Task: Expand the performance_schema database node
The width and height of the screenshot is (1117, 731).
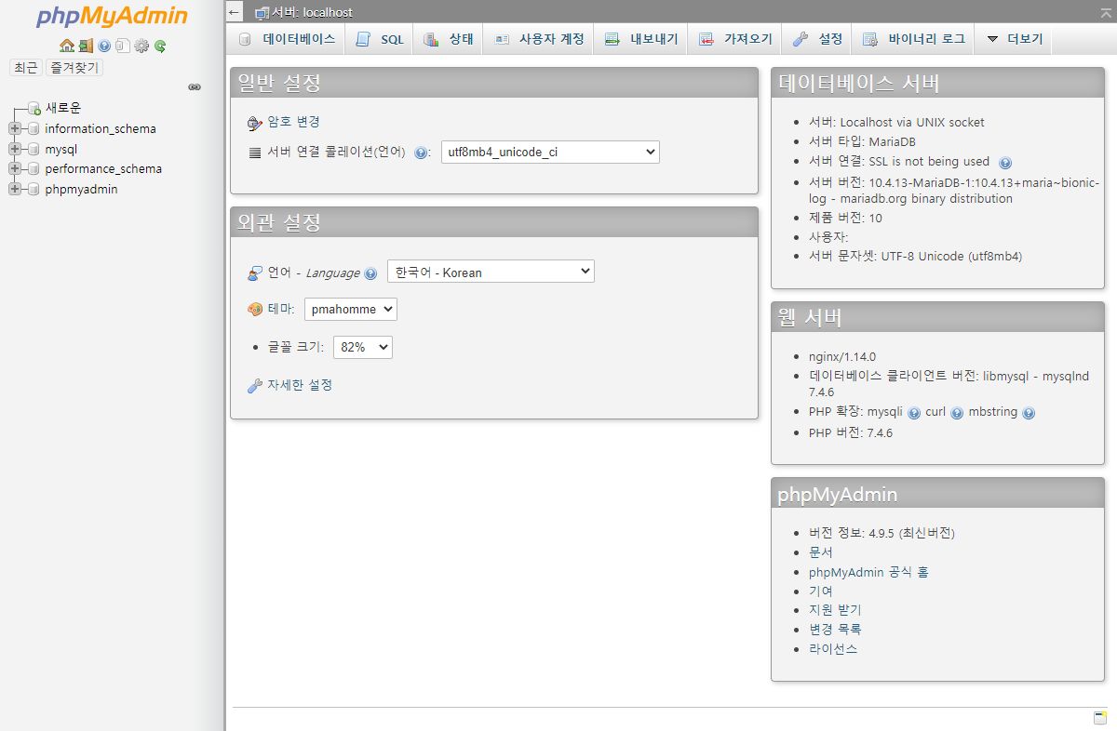Action: coord(14,169)
